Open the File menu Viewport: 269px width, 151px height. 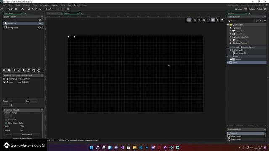pyautogui.click(x=4, y=5)
